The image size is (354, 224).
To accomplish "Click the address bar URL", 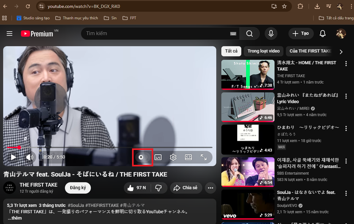I will (x=84, y=6).
